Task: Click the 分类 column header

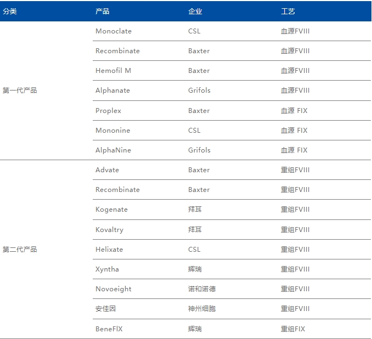Action: (x=10, y=11)
